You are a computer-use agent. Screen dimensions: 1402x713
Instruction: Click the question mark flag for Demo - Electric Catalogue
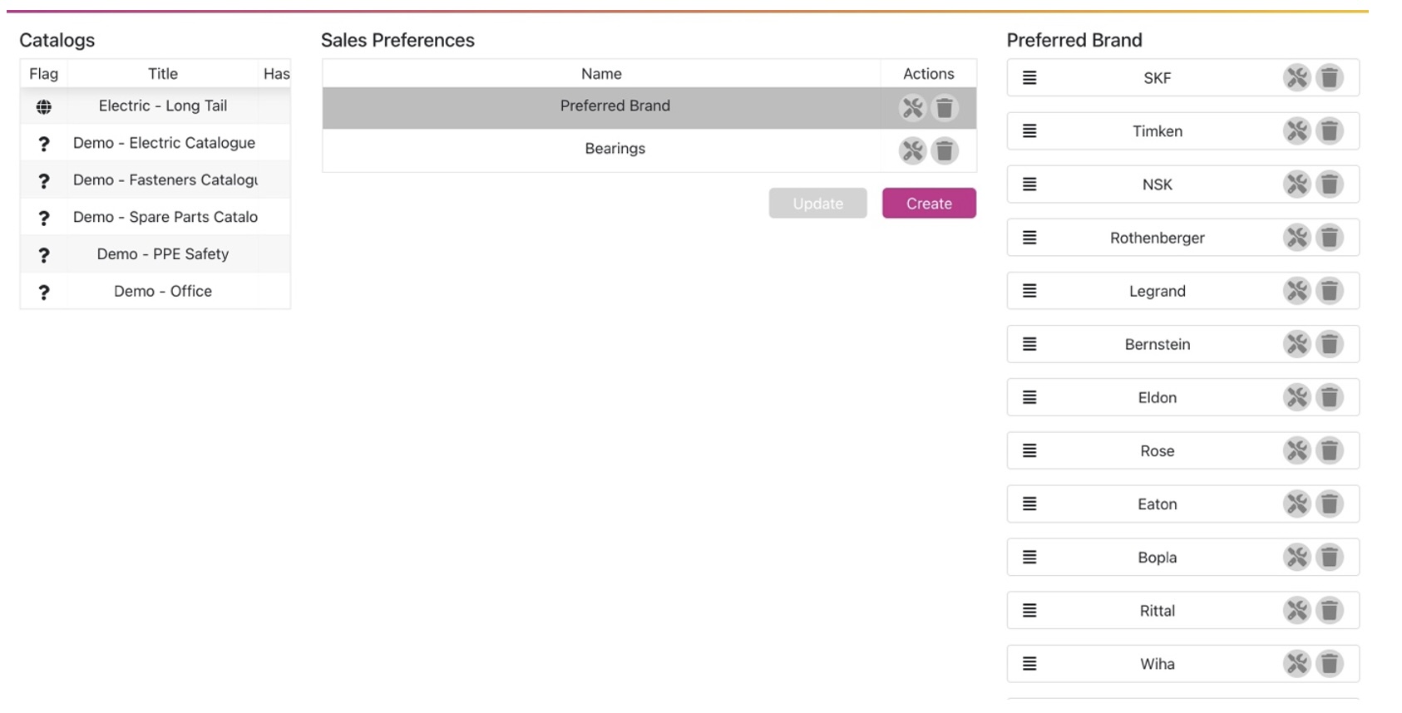pyautogui.click(x=44, y=144)
